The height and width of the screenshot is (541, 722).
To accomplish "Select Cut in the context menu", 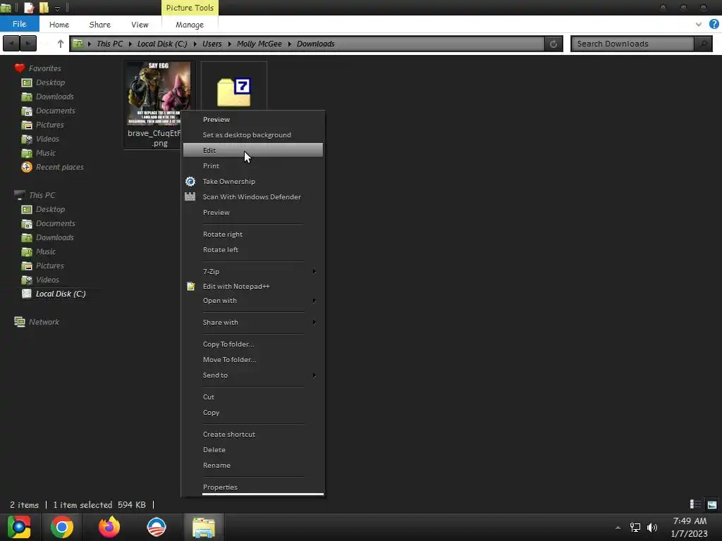I will coord(209,397).
